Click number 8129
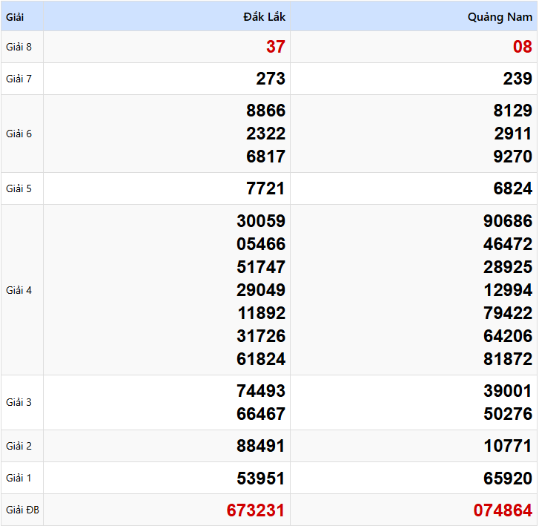Image resolution: width=539 pixels, height=526 pixels. point(512,111)
